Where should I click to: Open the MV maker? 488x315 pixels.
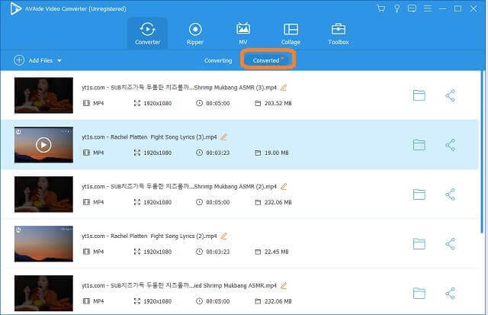(243, 34)
